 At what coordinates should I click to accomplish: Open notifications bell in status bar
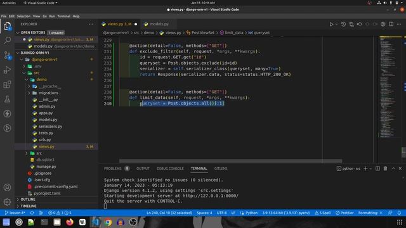(399, 213)
